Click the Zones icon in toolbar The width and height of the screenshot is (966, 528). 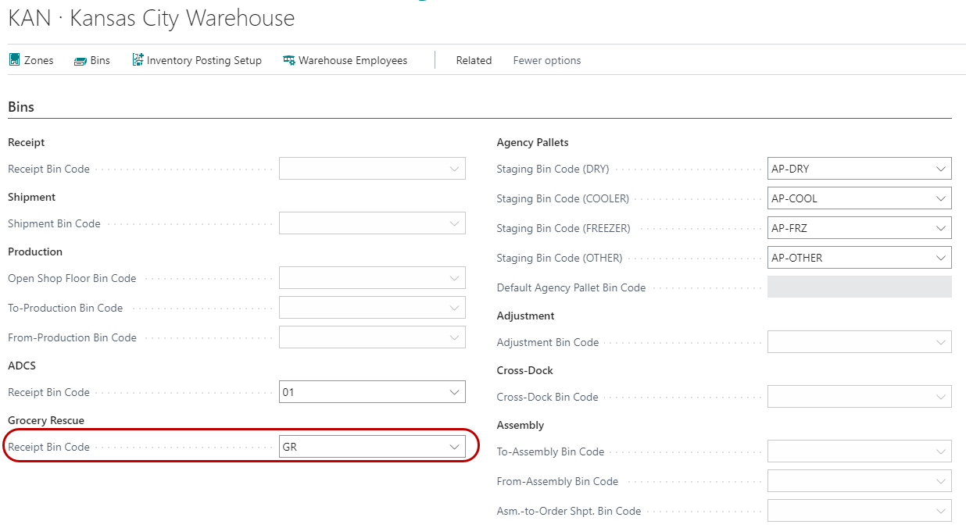[x=14, y=60]
